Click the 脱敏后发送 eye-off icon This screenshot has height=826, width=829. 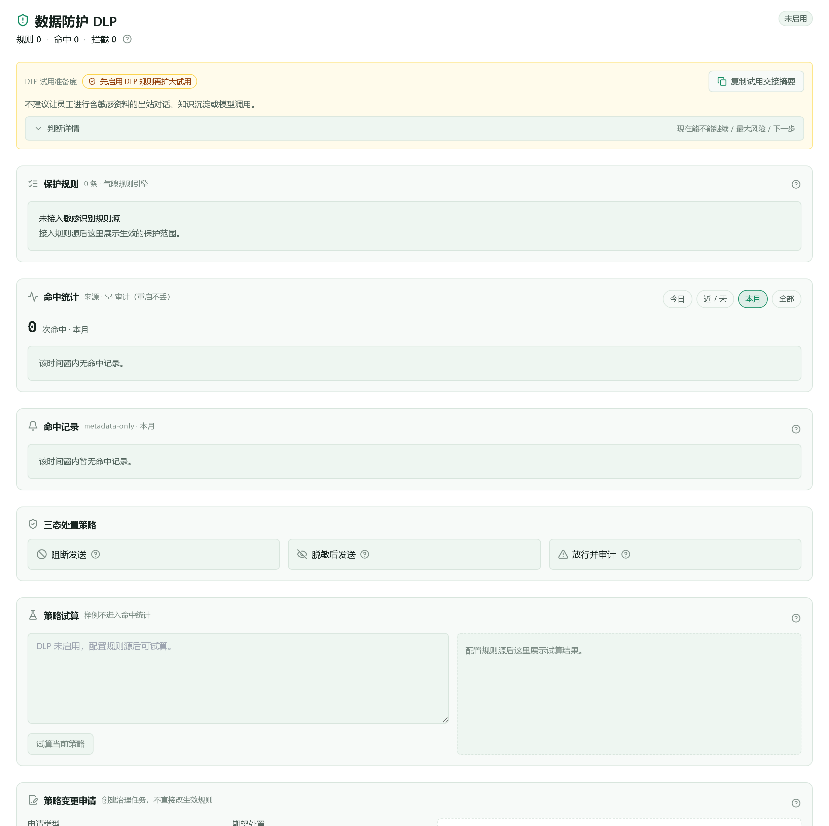pyautogui.click(x=302, y=554)
